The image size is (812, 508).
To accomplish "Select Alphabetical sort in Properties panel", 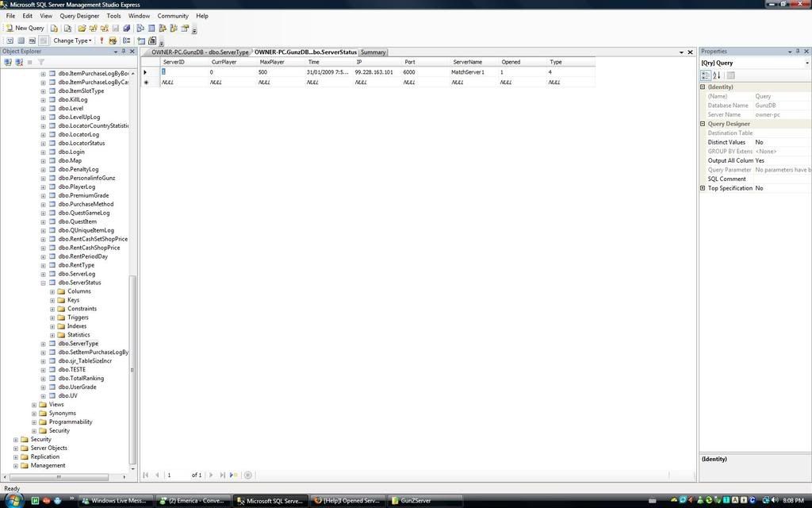I will pos(717,75).
